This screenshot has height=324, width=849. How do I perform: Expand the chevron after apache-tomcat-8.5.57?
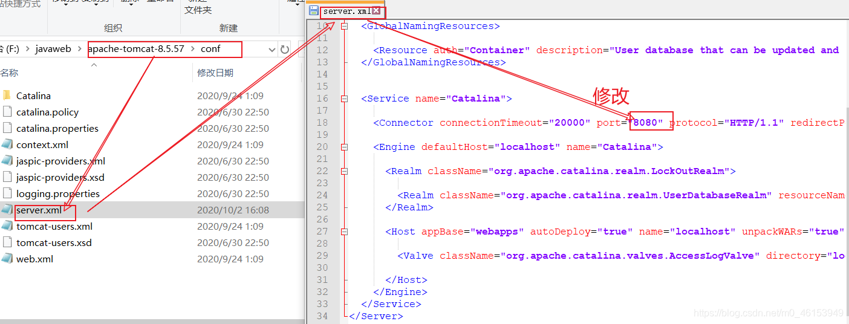tap(192, 49)
